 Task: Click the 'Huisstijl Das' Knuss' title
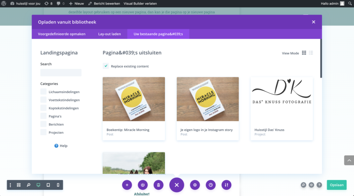269,130
